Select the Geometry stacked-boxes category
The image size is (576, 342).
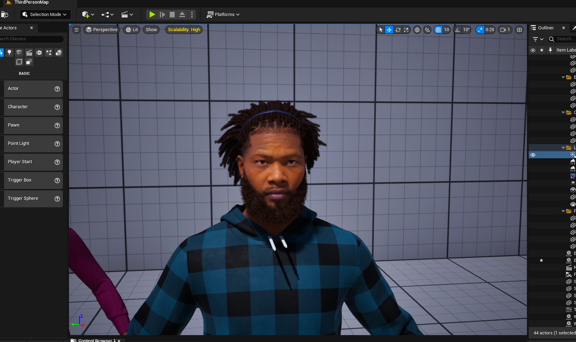pyautogui.click(x=59, y=53)
